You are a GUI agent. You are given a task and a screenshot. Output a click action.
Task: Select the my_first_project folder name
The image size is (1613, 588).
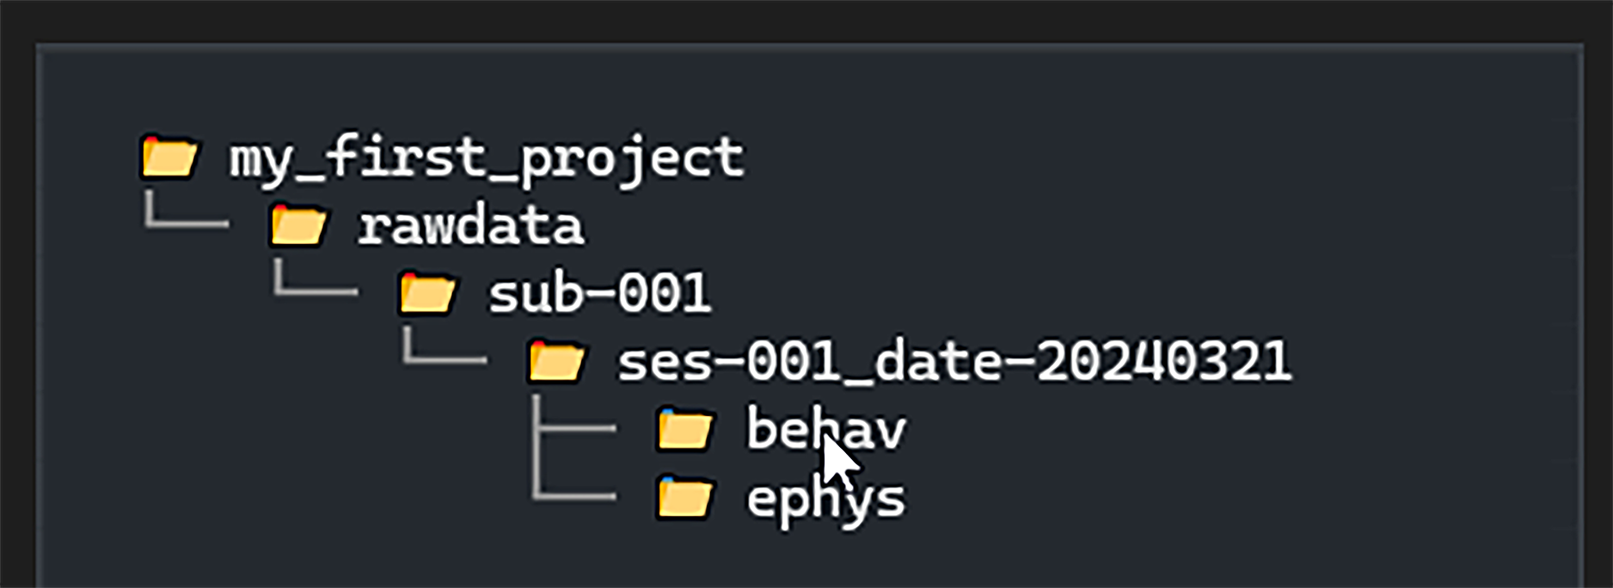[486, 158]
